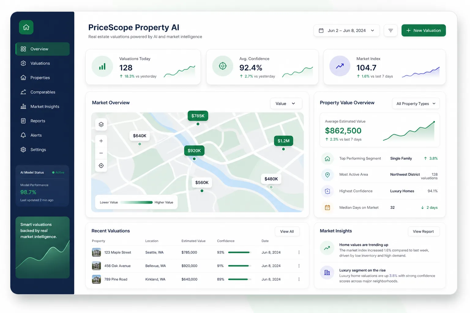
Task: Open row menu for 456 Oak Avenue
Action: click(x=299, y=266)
